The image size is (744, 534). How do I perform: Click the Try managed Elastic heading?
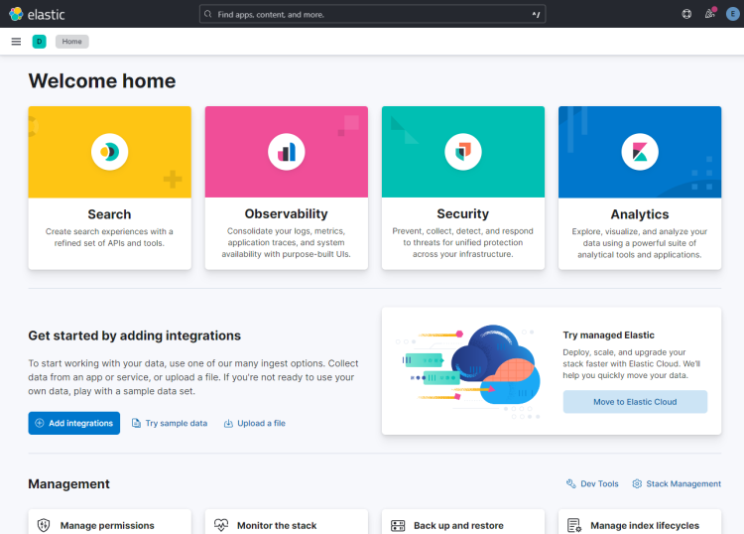tap(608, 335)
